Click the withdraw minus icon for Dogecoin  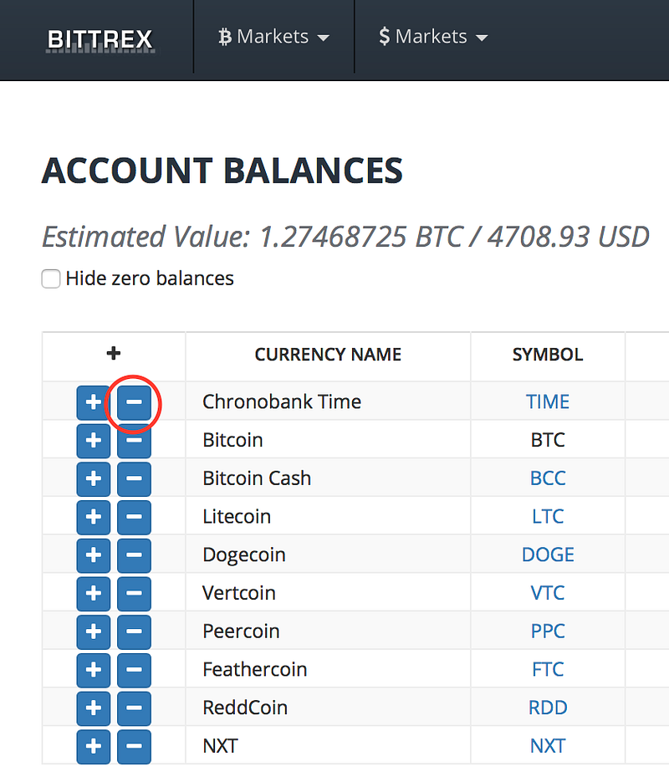pos(134,555)
